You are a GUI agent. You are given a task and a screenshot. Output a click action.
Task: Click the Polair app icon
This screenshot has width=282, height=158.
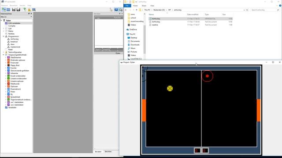[x=8, y=92]
